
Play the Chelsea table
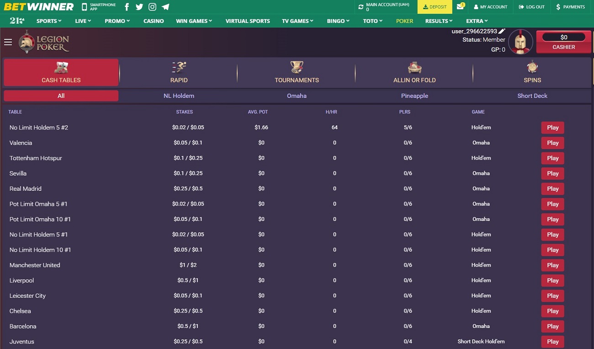[x=553, y=311]
